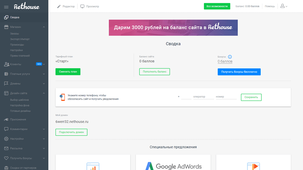
Task: Click the Просмотр monitor icon
Action: pos(82,7)
